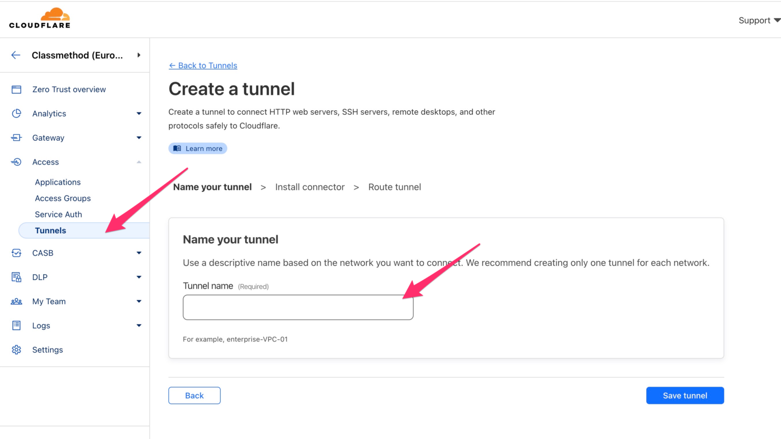
Task: Open Gateway using its sidebar icon
Action: coord(16,138)
